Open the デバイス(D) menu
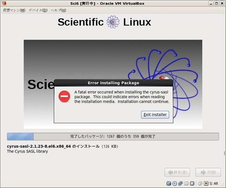226x188 pixels. coord(38,10)
